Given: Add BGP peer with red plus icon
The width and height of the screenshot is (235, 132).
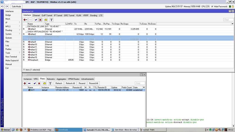Looking at the screenshot, I should (25, 83).
